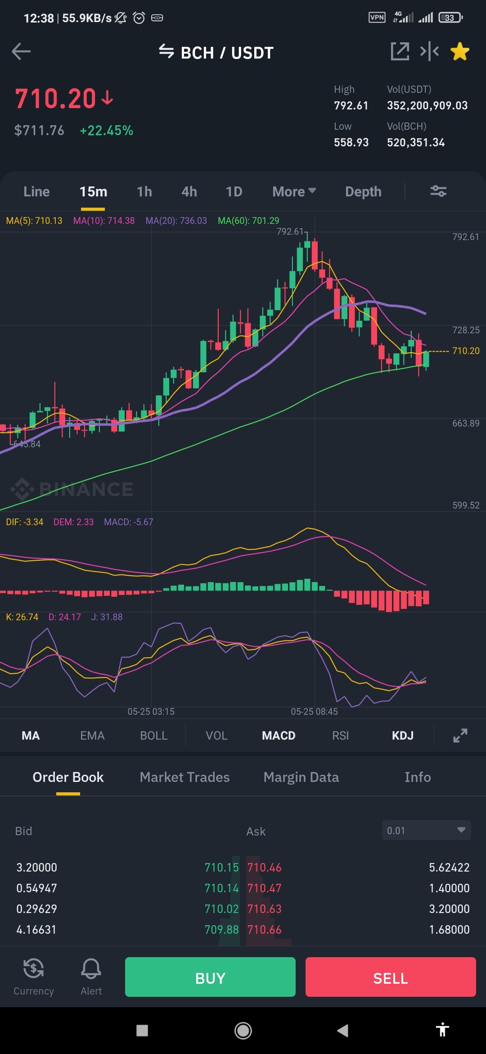The image size is (486, 1054).
Task: Select the 1h chart interval
Action: (x=144, y=191)
